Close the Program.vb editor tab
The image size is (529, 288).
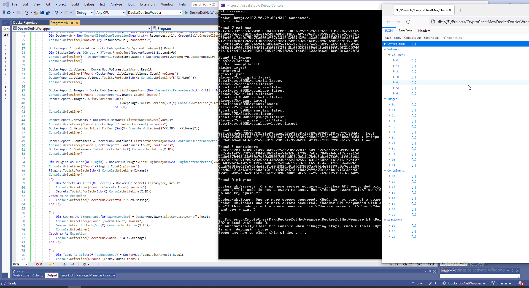(x=77, y=23)
